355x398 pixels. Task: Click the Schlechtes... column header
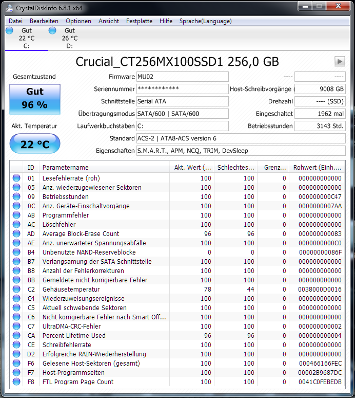coord(235,168)
